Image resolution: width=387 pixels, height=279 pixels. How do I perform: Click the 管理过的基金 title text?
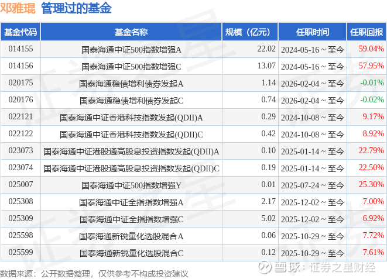(76, 8)
